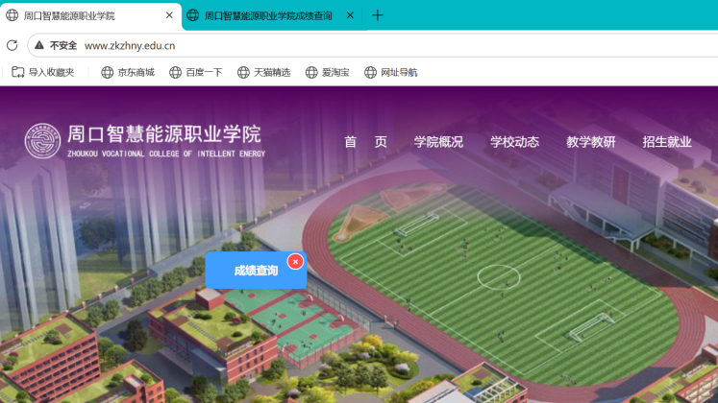Close the 周口智慧能源职业学院 tab
The width and height of the screenshot is (718, 403).
169,15
